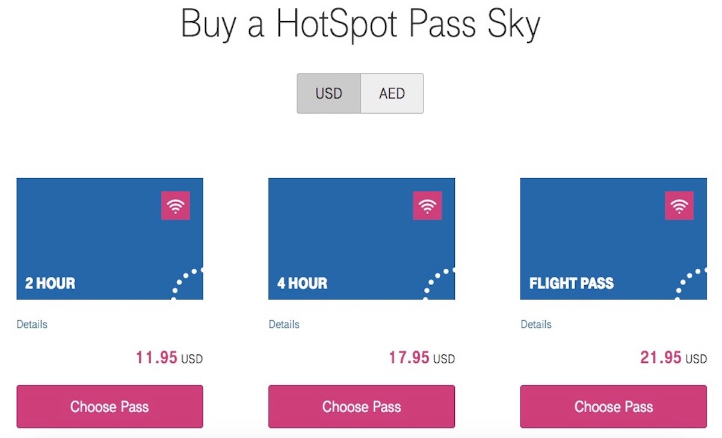Select the 4 HOUR pass card image
The image size is (722, 438).
[362, 239]
